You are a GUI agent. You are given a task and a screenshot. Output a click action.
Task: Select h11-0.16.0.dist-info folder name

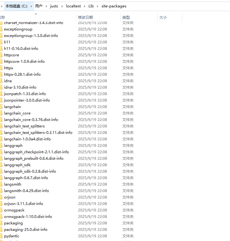(x=21, y=49)
